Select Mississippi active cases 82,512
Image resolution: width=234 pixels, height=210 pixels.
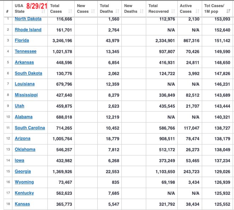pyautogui.click(x=193, y=95)
